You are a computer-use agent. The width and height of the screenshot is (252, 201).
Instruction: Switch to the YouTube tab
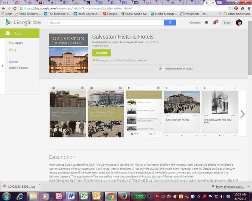coord(41,3)
